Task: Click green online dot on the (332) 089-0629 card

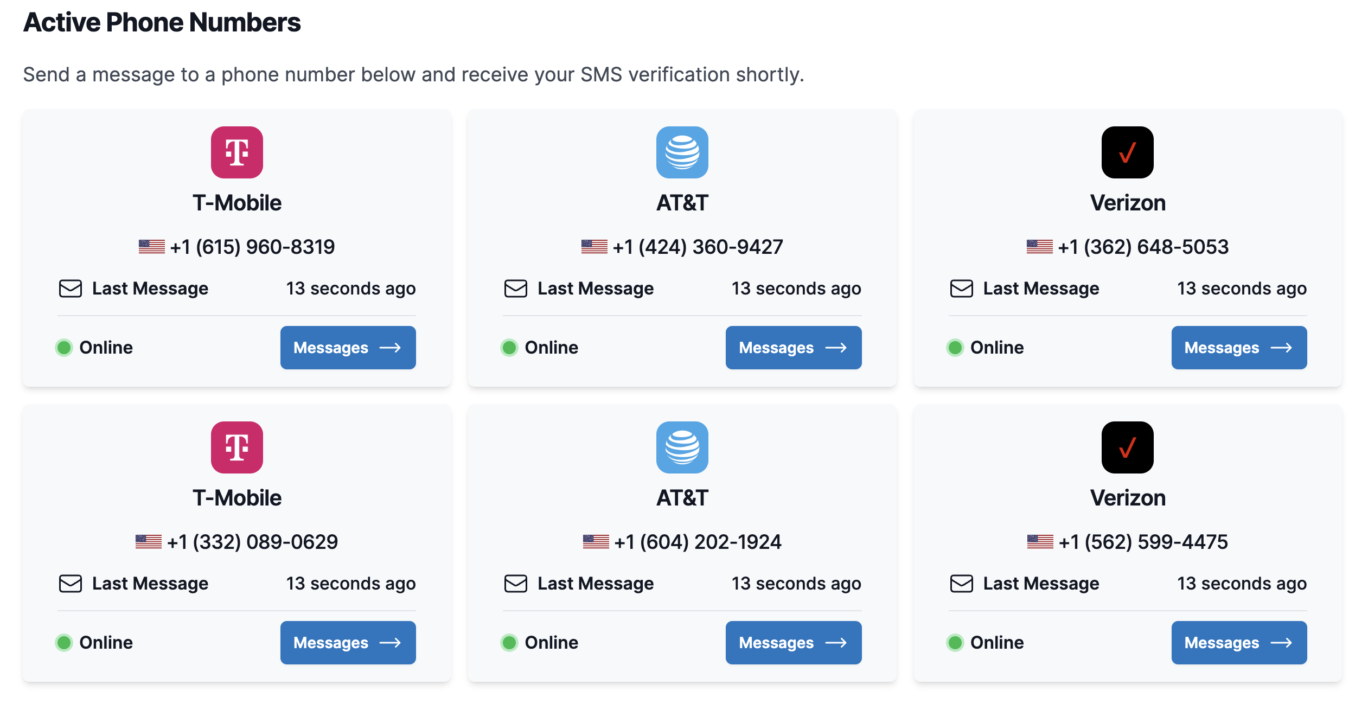Action: [64, 643]
